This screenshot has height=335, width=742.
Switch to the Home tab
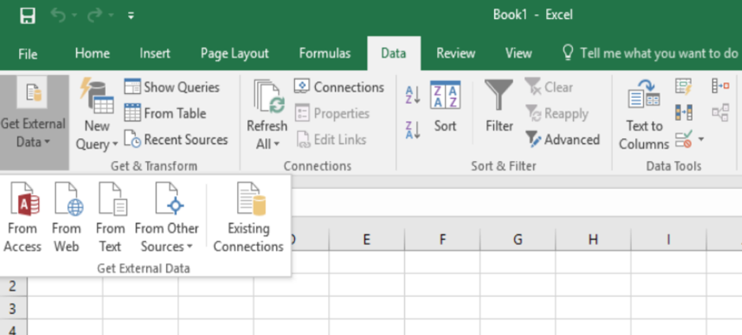[x=92, y=53]
